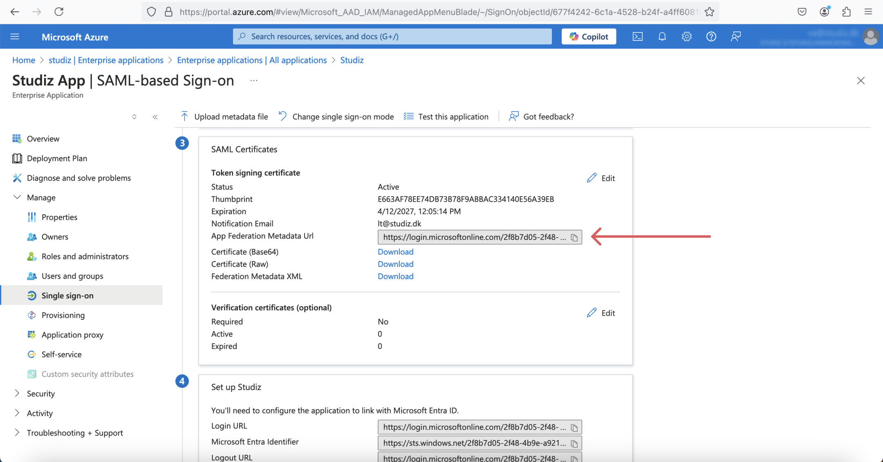883x462 pixels.
Task: Click the Azure search resources box
Action: (x=392, y=37)
